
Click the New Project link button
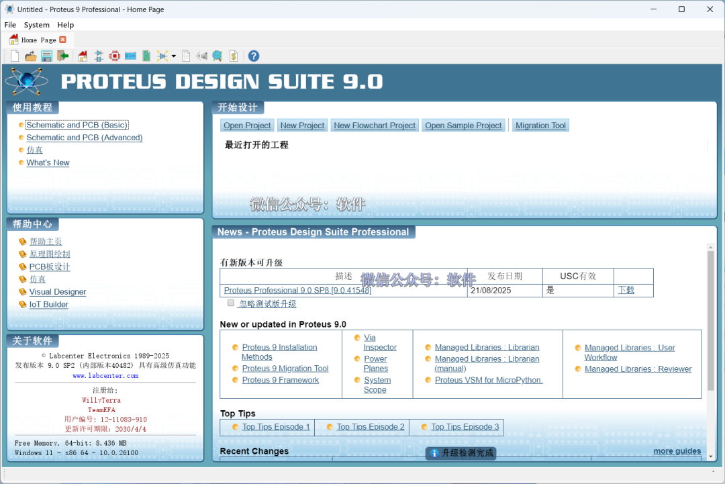tap(302, 126)
